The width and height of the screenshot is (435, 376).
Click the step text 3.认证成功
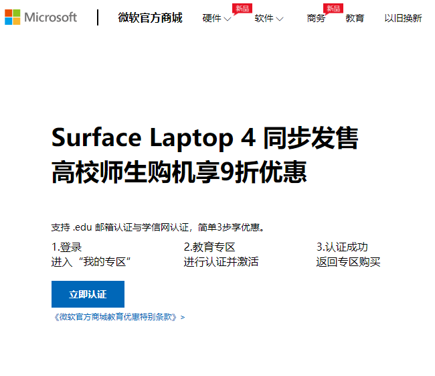pyautogui.click(x=342, y=247)
